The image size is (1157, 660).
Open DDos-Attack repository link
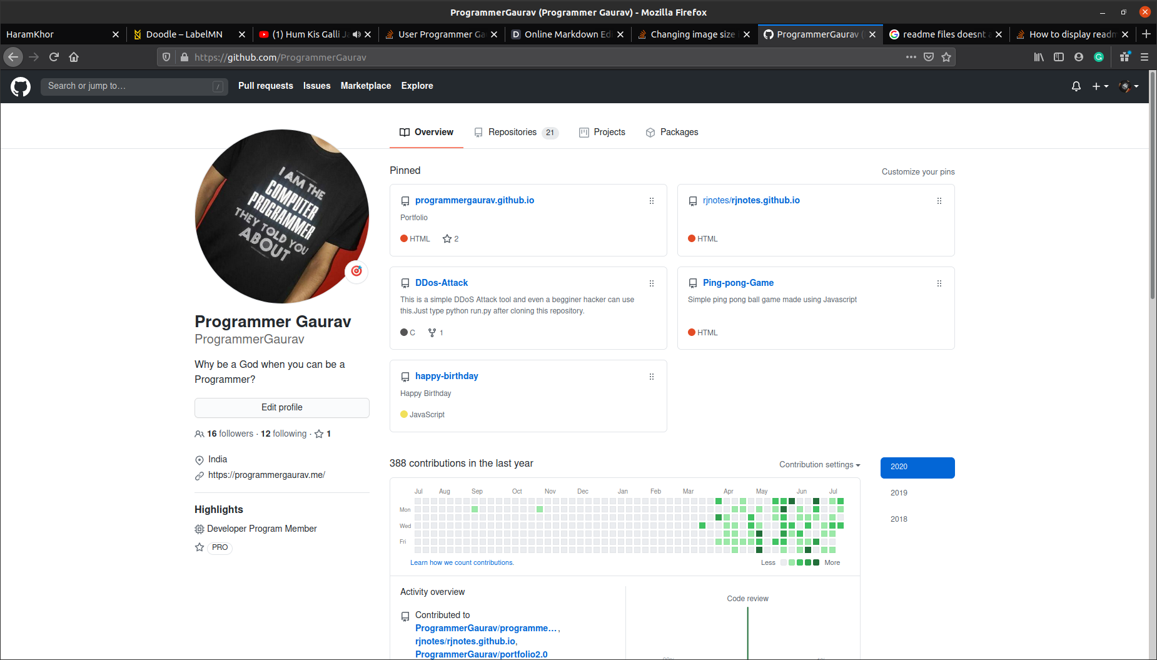[442, 283]
